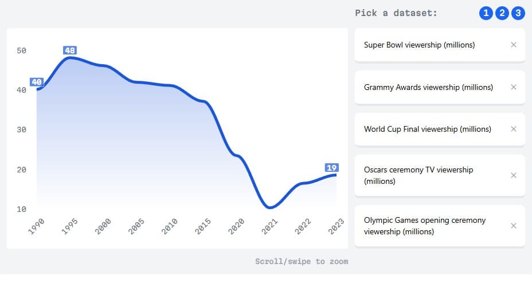Screen dimensions: 532x299
Task: Choose Super Bowl viewership (millions) dataset
Action: pyautogui.click(x=419, y=45)
